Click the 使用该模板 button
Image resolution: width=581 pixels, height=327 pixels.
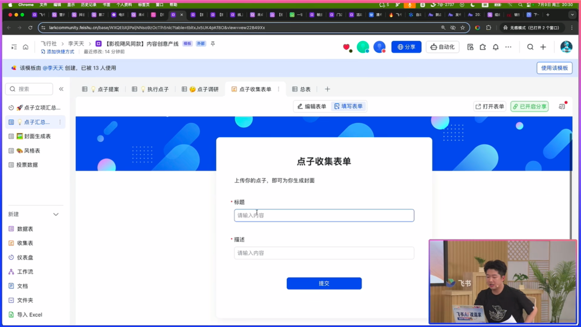click(554, 68)
